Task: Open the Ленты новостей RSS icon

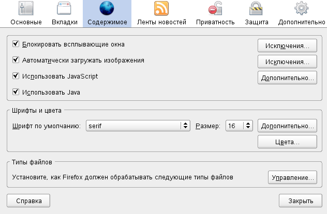Action: [x=161, y=9]
